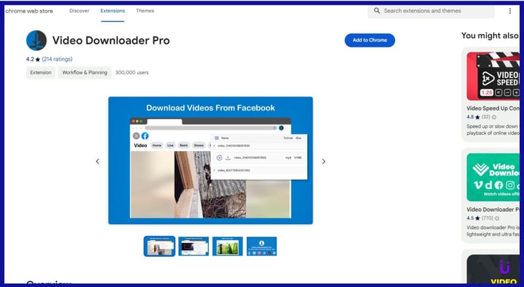
Task: Focus the Search extensions and themes field
Action: (x=436, y=11)
